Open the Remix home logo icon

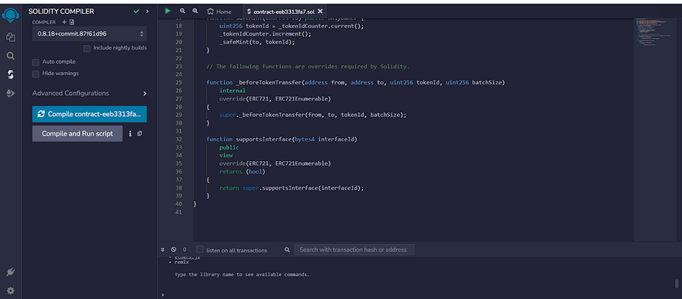[x=10, y=15]
